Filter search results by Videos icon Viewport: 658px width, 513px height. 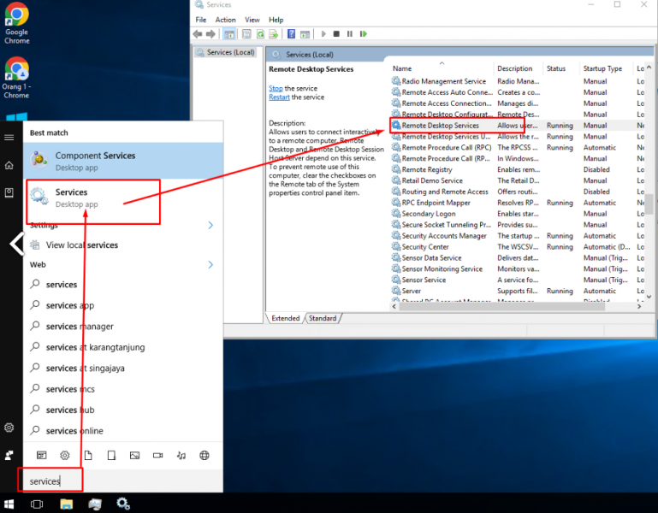click(157, 456)
